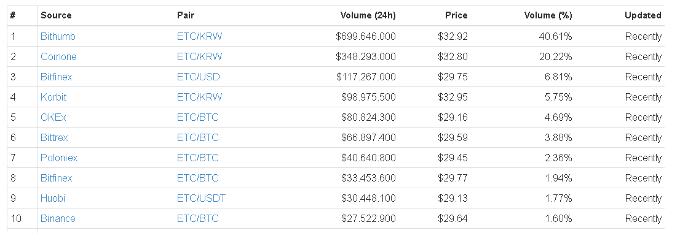This screenshot has height=233, width=688.
Task: Select Korbit's ETC/KRW pair link
Action: point(200,97)
